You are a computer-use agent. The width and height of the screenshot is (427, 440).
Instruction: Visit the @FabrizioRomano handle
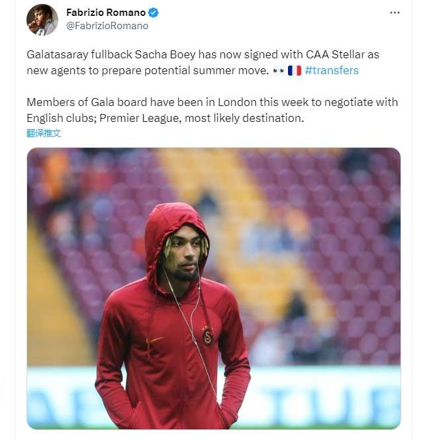coord(107,26)
